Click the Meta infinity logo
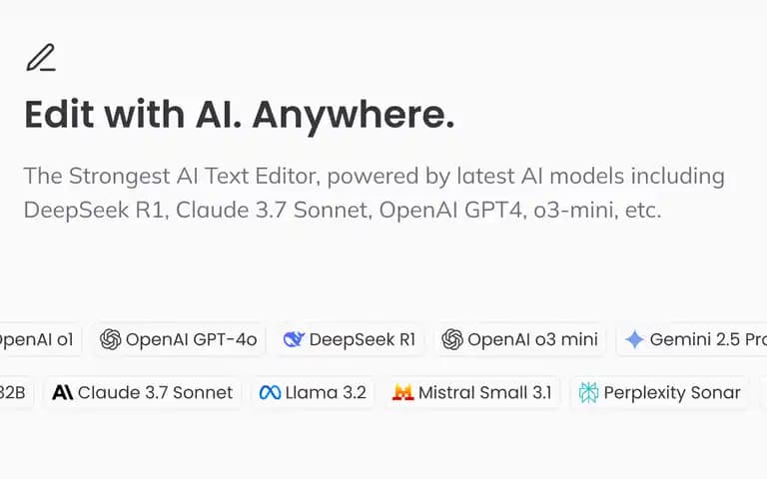 pos(270,392)
